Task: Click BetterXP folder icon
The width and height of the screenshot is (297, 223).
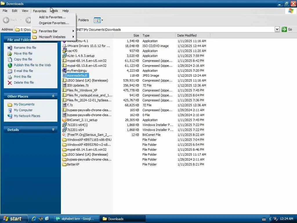Action: 64,164
